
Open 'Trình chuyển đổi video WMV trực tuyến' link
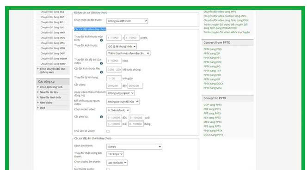227,32
